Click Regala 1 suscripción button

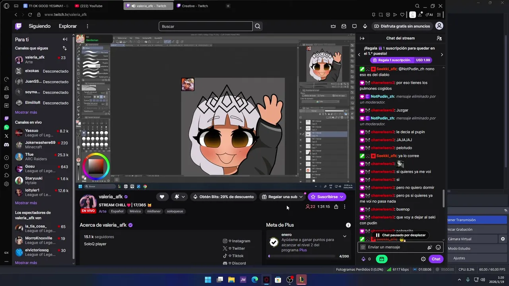[402, 60]
